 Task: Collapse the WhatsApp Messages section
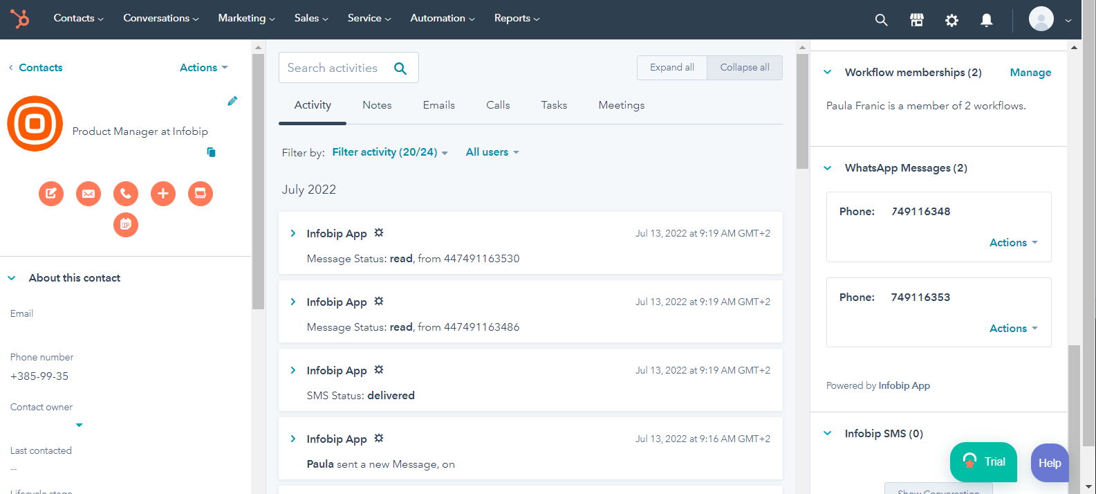[828, 168]
